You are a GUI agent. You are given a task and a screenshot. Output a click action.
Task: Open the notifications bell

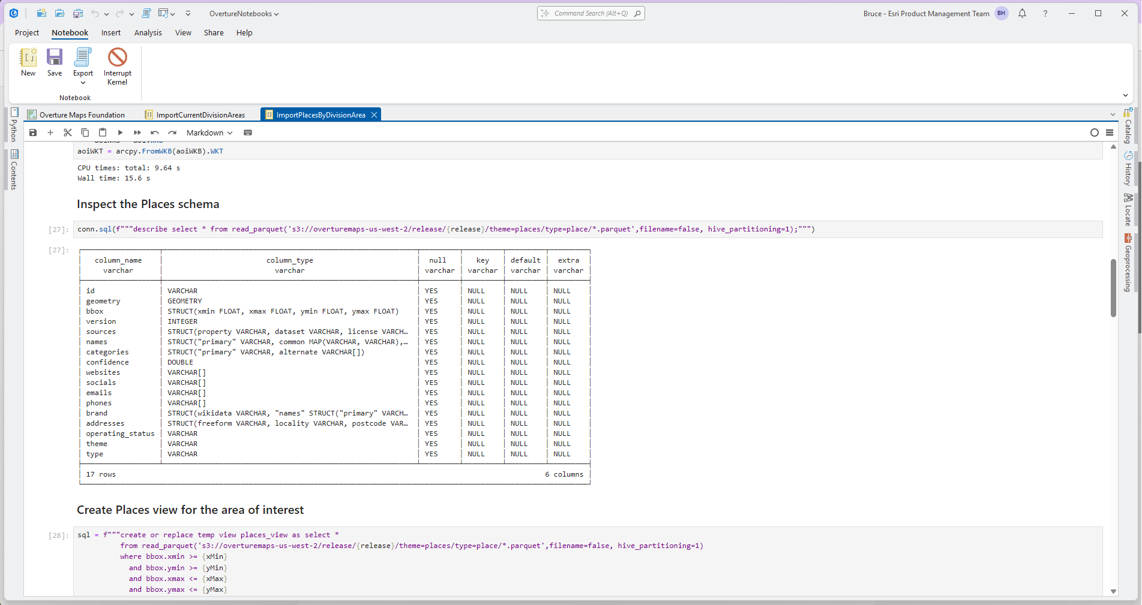(1022, 13)
